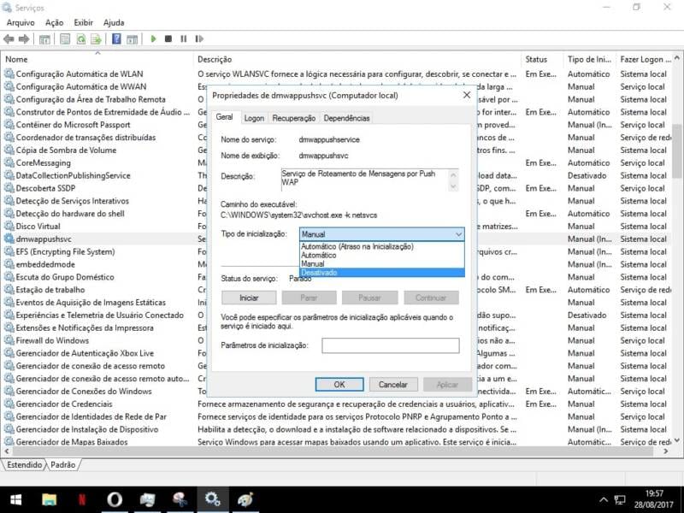Choose the Desativado startup option
The height and width of the screenshot is (513, 684).
click(x=381, y=273)
